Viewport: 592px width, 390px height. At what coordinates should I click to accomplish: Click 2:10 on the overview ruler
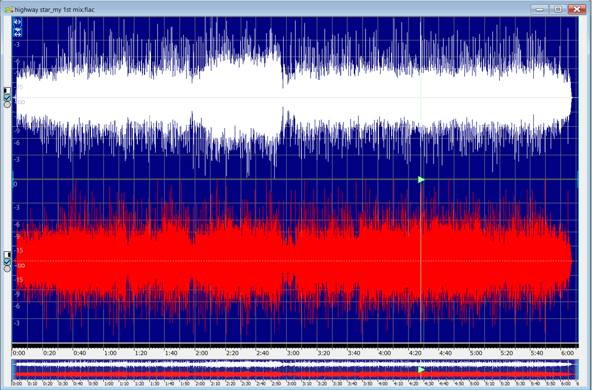(x=215, y=384)
